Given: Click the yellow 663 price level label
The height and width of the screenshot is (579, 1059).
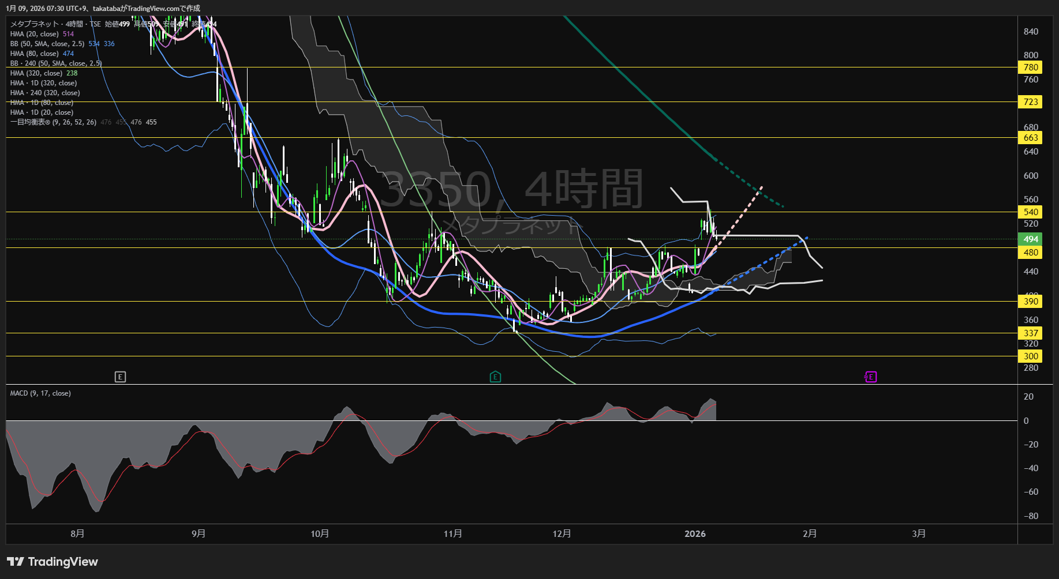Looking at the screenshot, I should pos(1030,138).
